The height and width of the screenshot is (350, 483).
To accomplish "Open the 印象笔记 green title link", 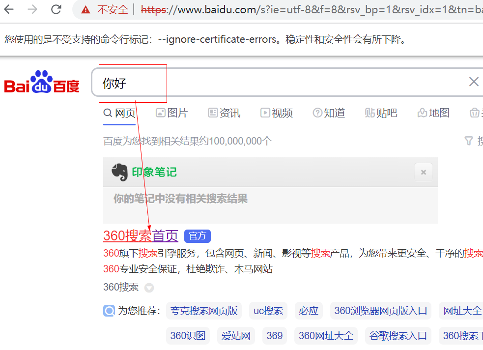I will tap(154, 172).
